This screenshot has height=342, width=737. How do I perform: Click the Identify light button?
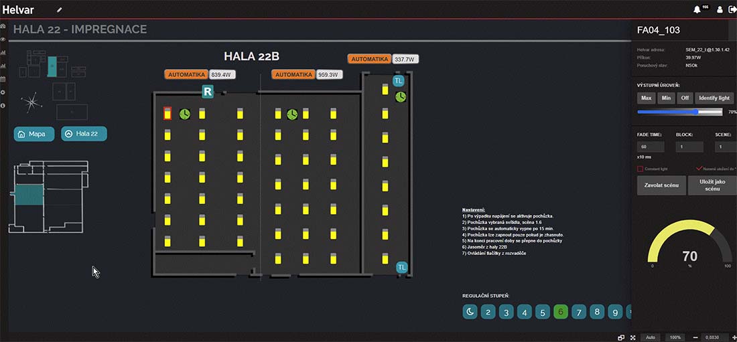pos(714,98)
